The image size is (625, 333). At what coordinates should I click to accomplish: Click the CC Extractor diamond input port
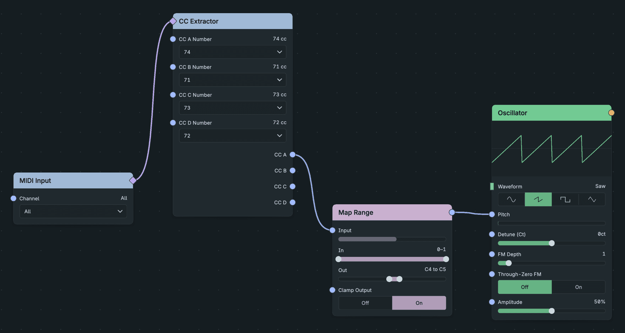pyautogui.click(x=173, y=21)
